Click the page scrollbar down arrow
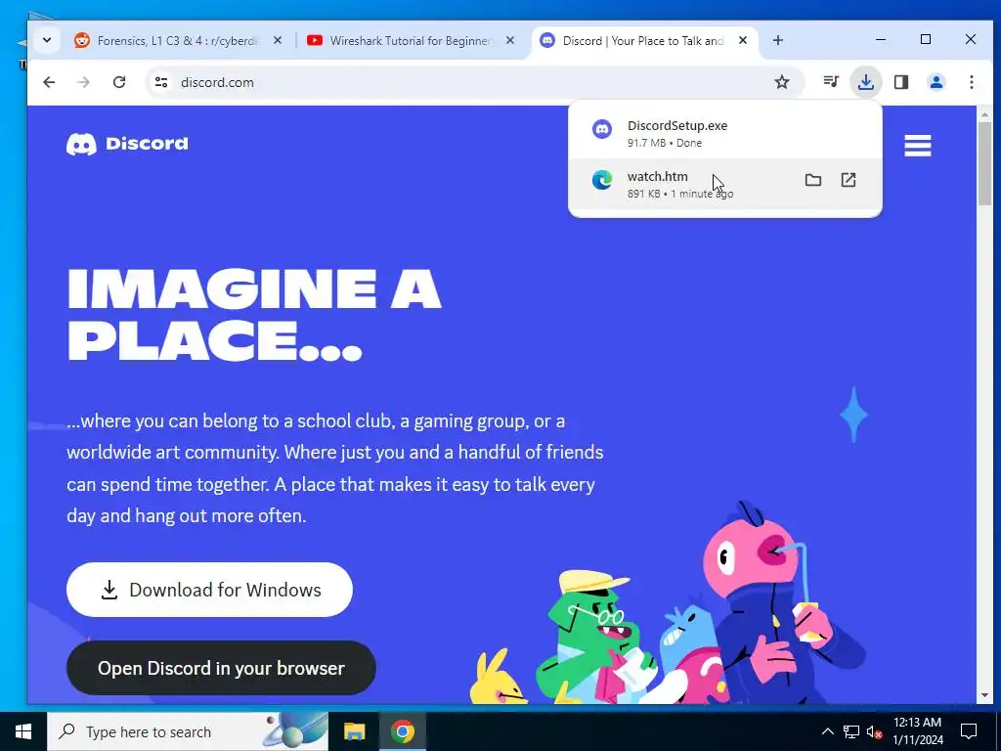The image size is (1001, 751). click(x=983, y=695)
